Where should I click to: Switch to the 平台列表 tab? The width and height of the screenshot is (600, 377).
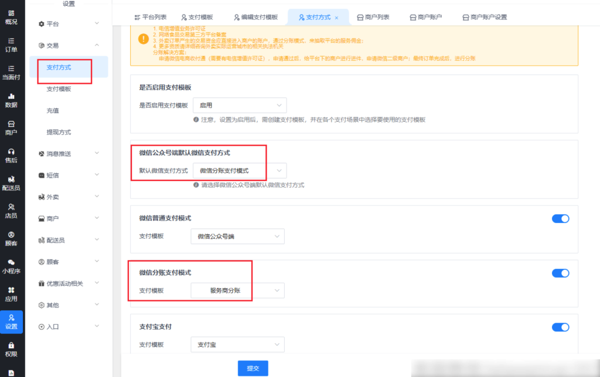click(149, 18)
